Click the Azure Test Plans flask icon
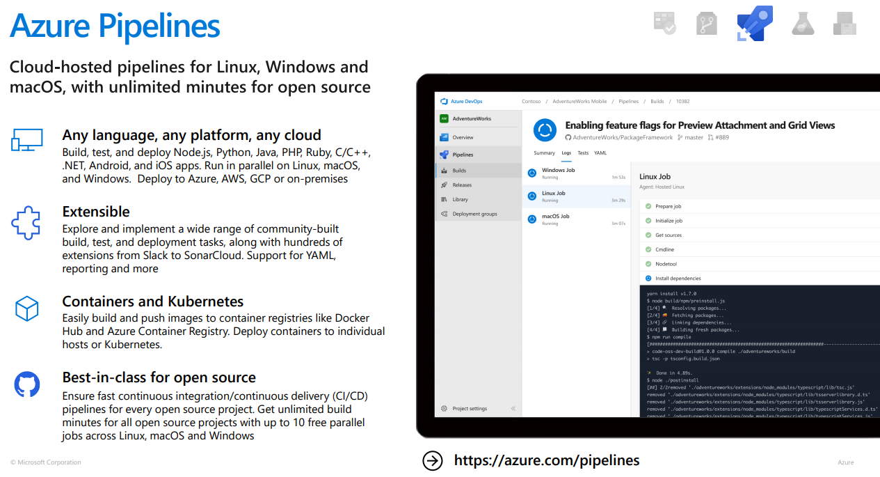The width and height of the screenshot is (880, 477). (x=803, y=24)
